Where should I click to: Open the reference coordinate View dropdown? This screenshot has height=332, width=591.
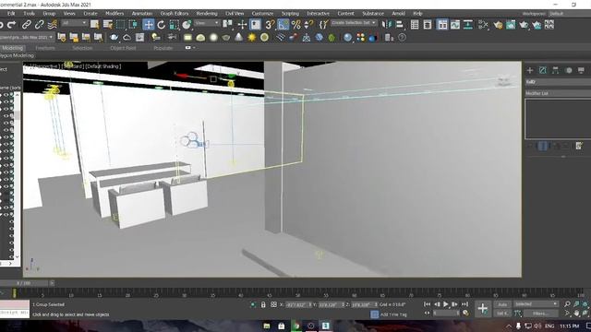[207, 23]
